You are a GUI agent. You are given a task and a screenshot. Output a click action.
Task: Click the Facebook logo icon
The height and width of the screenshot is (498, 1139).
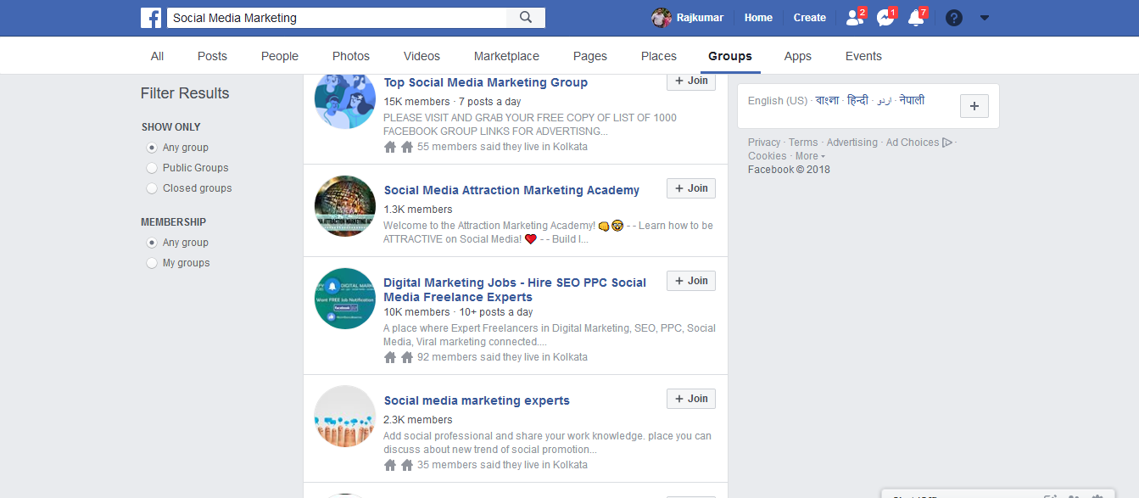point(151,18)
